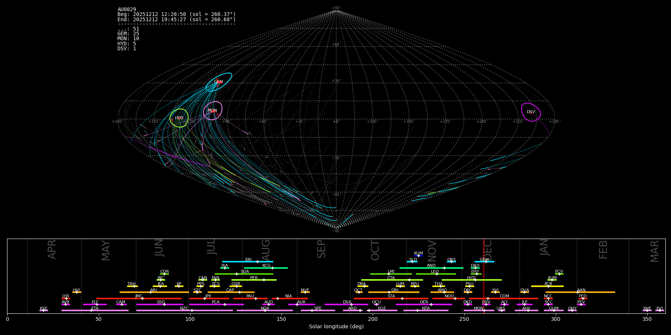Click the KUM shower peak marker
Image resolution: width=671 pixels, height=335 pixels.
418,256
